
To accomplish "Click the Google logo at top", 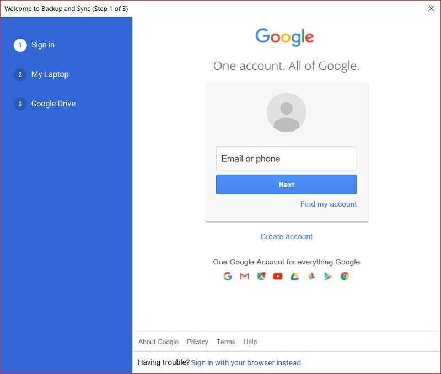I will click(284, 37).
